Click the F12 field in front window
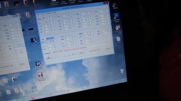 pyautogui.click(x=104, y=15)
